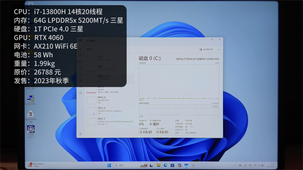Click the Wi-Fi mini graph thumbnail
Image resolution: width=303 pixels, height=170 pixels.
pyautogui.click(x=91, y=90)
